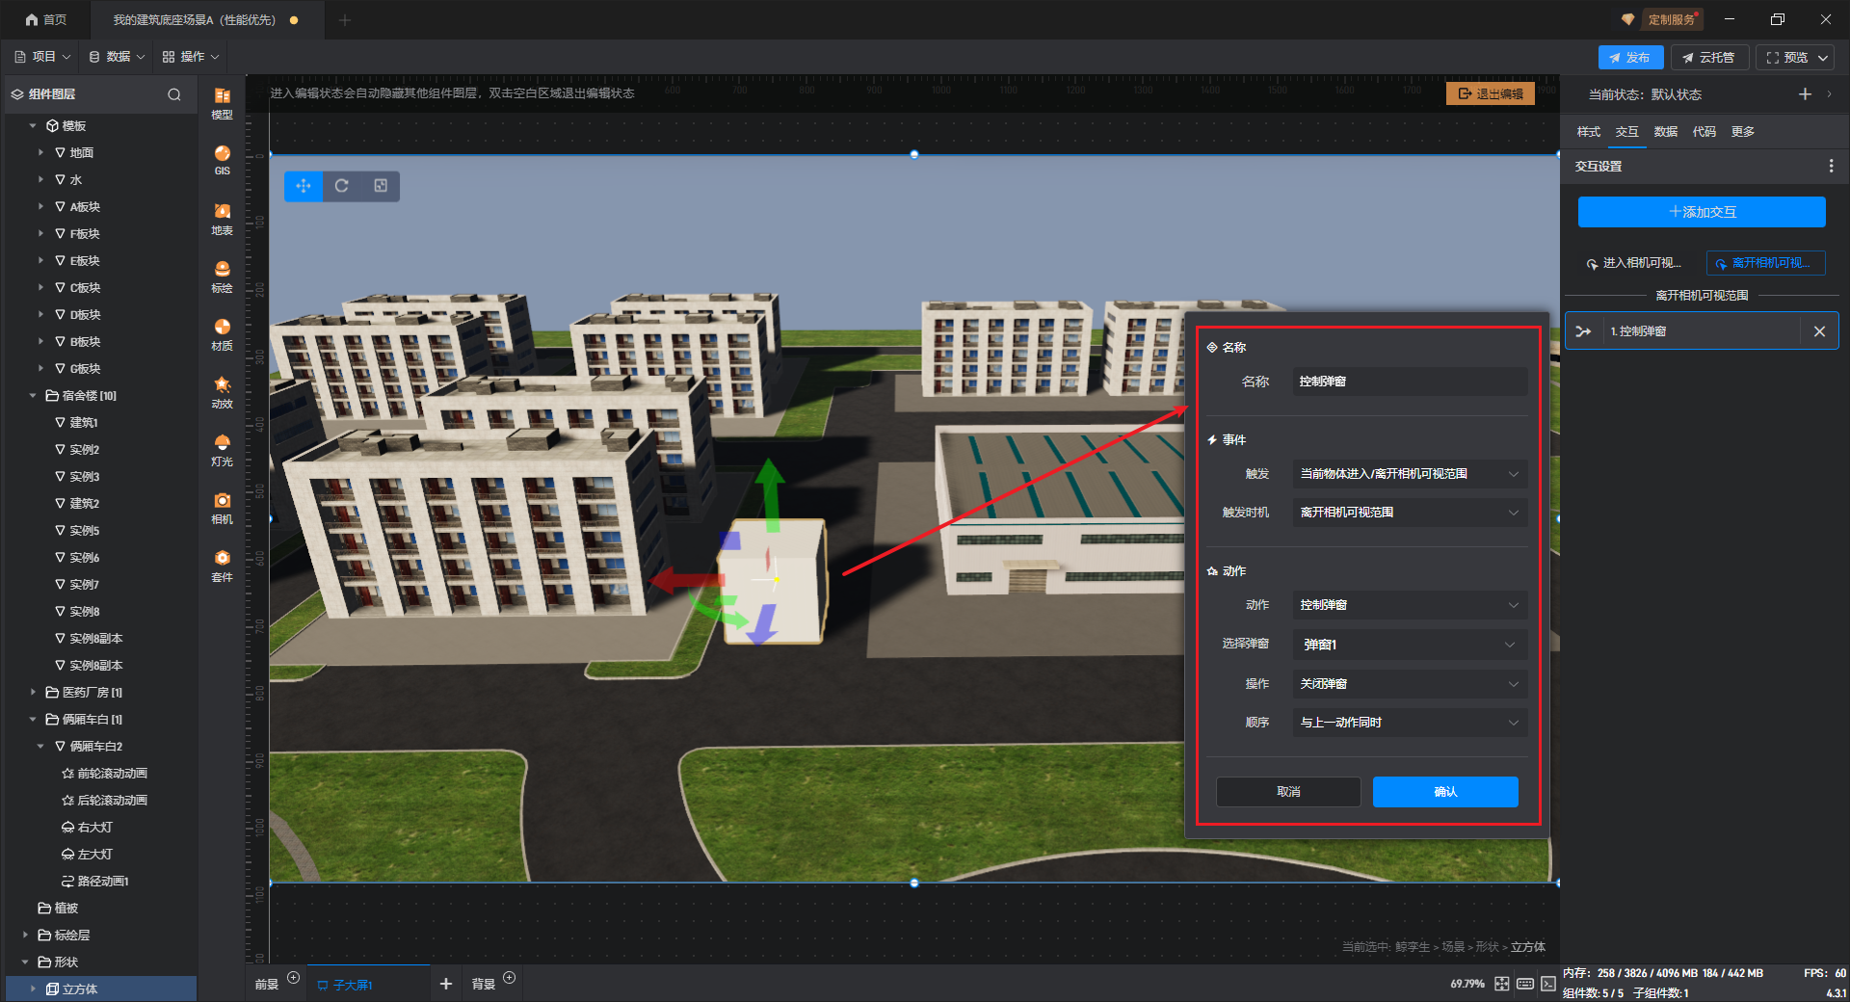Click the 添加交互 add interaction button

click(1701, 212)
